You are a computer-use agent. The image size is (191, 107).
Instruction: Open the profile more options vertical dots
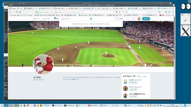(149, 70)
